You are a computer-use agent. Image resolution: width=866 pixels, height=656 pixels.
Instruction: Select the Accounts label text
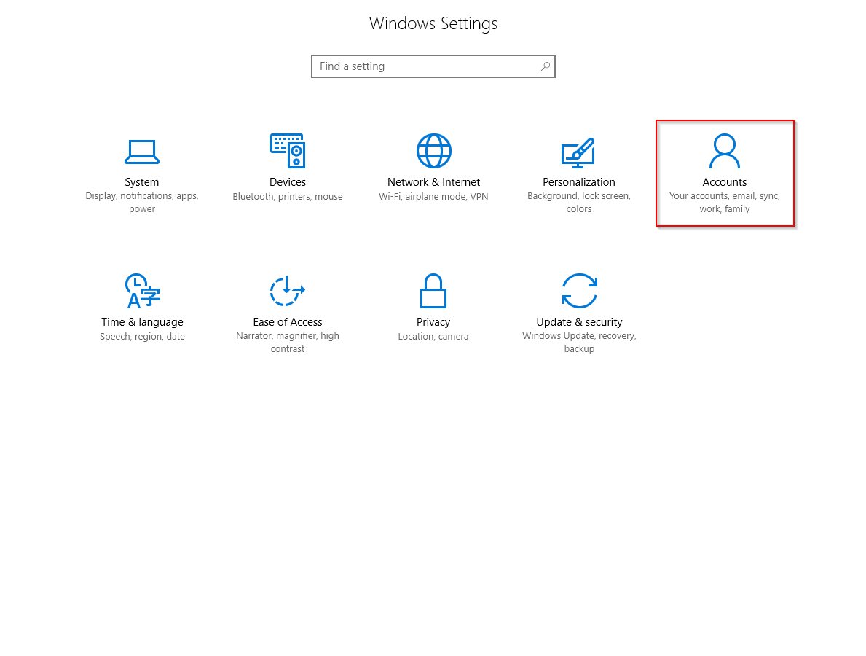point(725,182)
